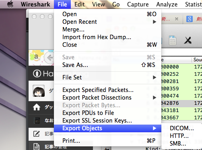Select packet row with time ending 043181
The image size is (202, 150).
coord(181,110)
